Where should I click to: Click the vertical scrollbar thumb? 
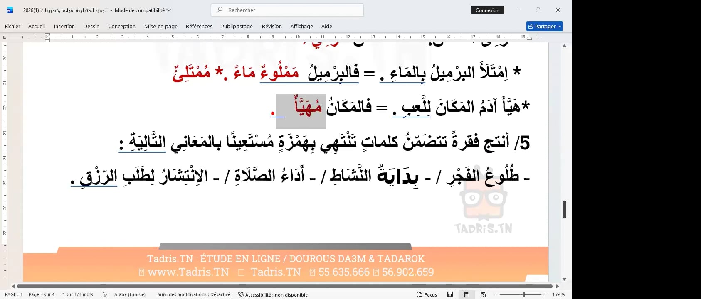tap(564, 209)
